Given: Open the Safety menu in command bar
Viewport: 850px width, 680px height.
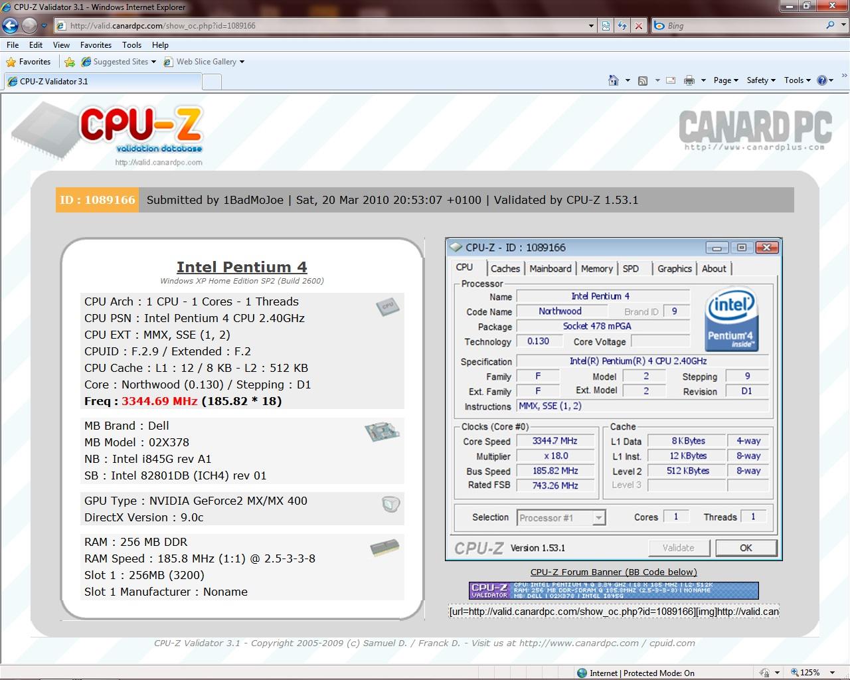Looking at the screenshot, I should click(x=761, y=80).
